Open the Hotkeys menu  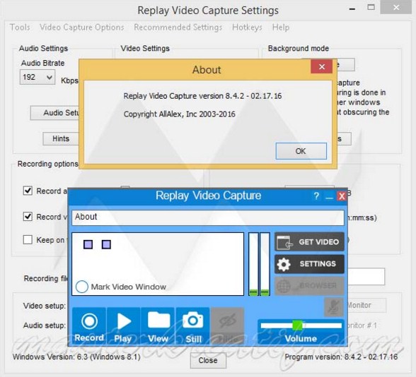247,28
